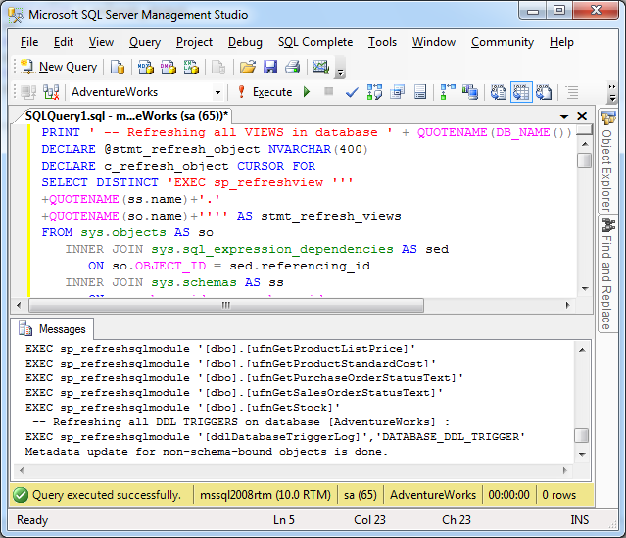Click the editor horizontal scrollbar thumb
Image resolution: width=626 pixels, height=538 pixels.
pos(226,306)
